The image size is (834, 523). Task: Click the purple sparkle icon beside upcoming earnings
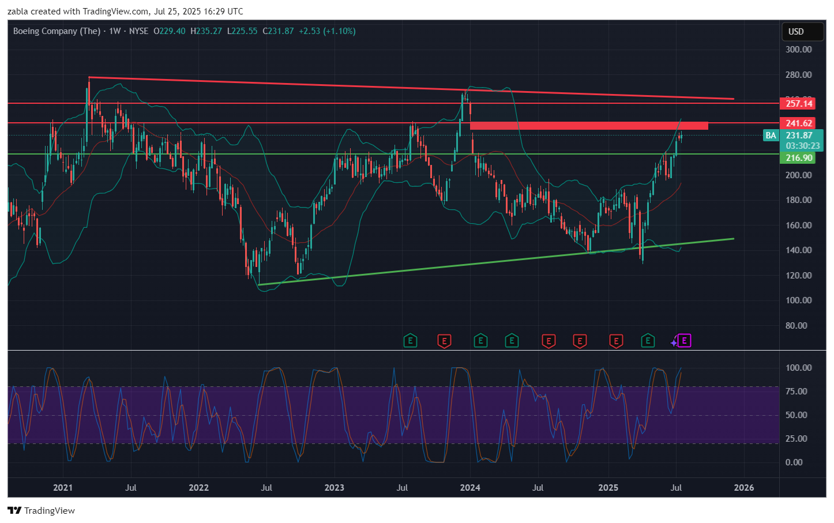point(674,343)
